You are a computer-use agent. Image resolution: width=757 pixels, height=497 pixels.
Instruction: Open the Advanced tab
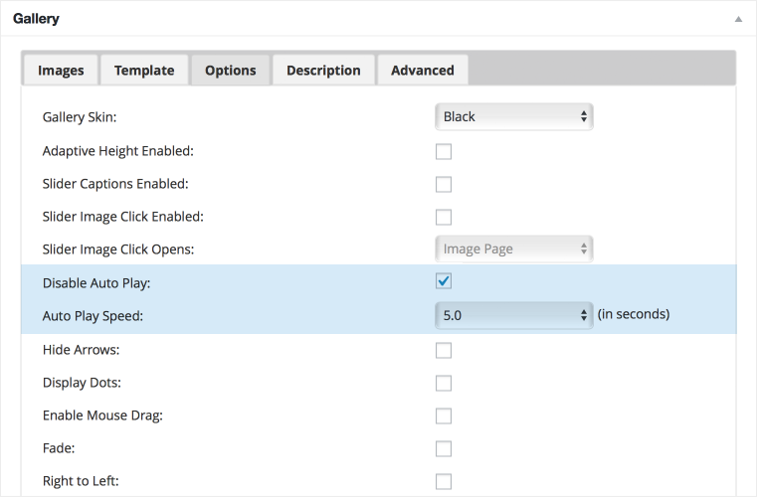pyautogui.click(x=423, y=71)
